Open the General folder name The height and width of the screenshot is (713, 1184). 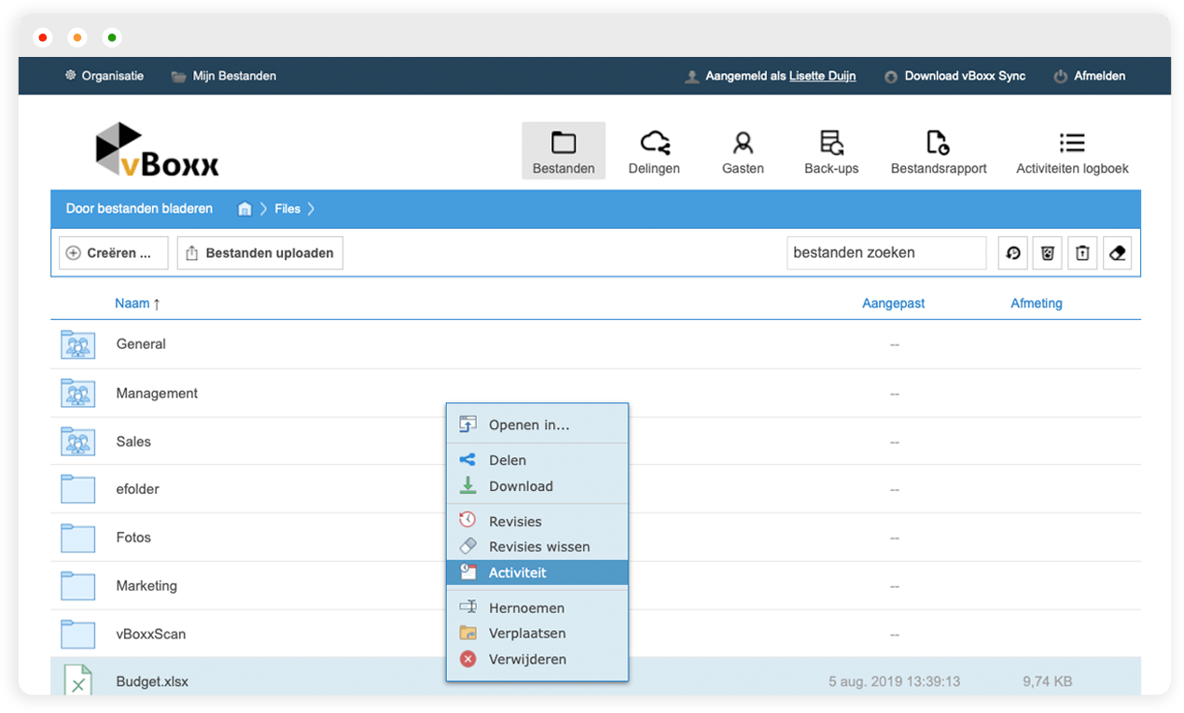[141, 344]
